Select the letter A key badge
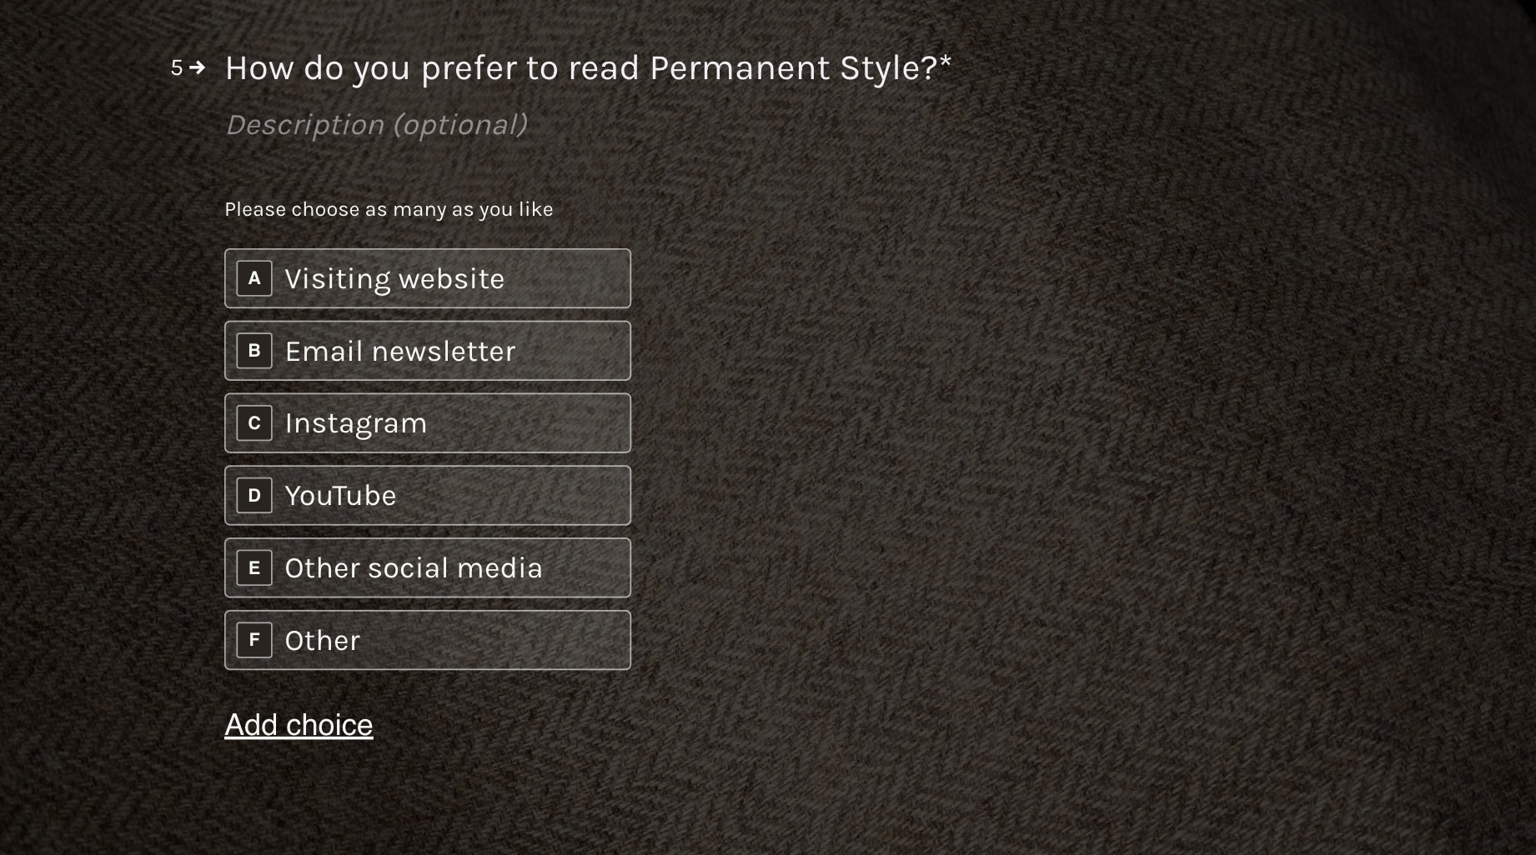The width and height of the screenshot is (1536, 855). [254, 278]
